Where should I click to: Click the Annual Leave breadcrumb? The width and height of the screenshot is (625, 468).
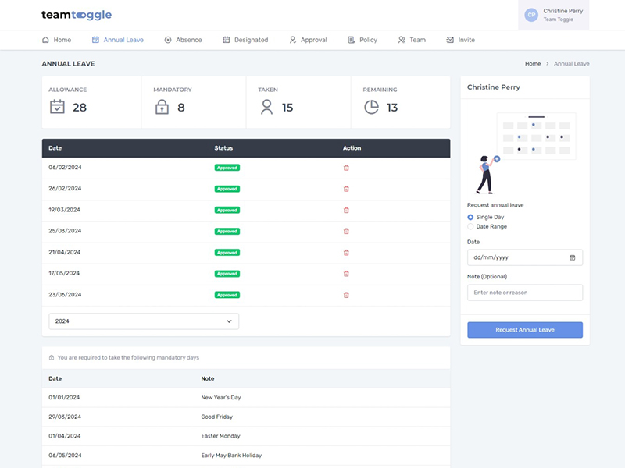click(572, 64)
